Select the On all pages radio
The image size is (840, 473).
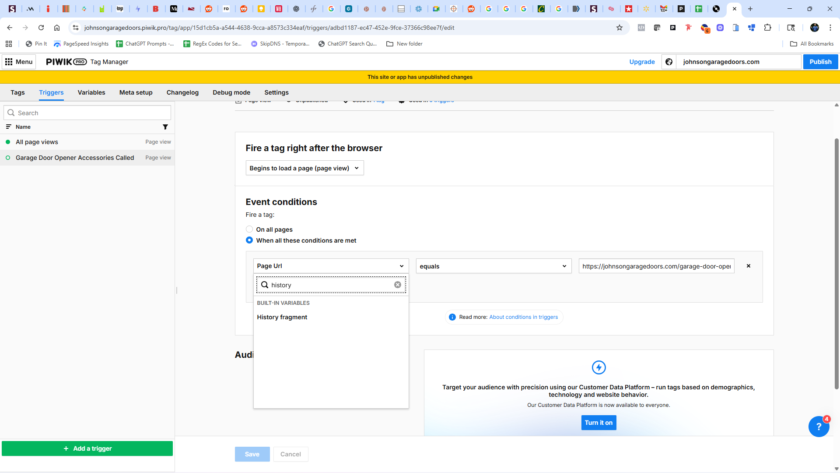(249, 229)
